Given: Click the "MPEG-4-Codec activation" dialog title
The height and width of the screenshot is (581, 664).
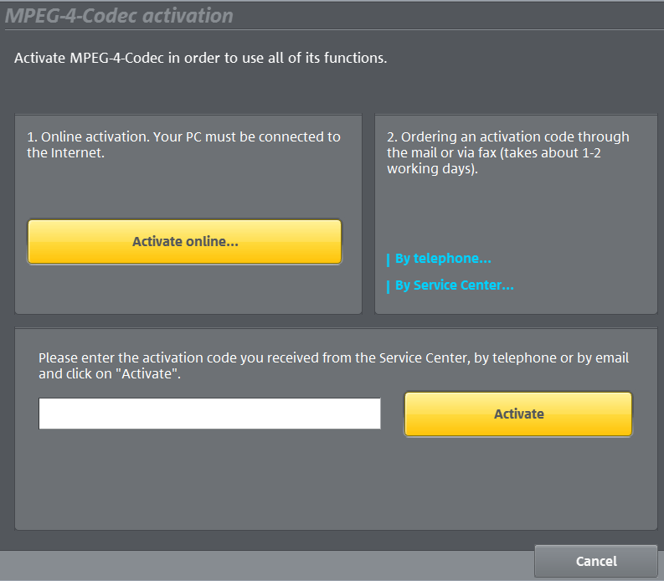Looking at the screenshot, I should pos(119,16).
